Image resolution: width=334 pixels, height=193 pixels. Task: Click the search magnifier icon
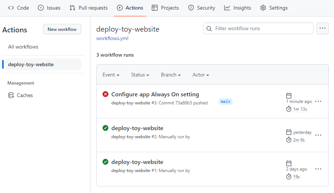(209, 29)
